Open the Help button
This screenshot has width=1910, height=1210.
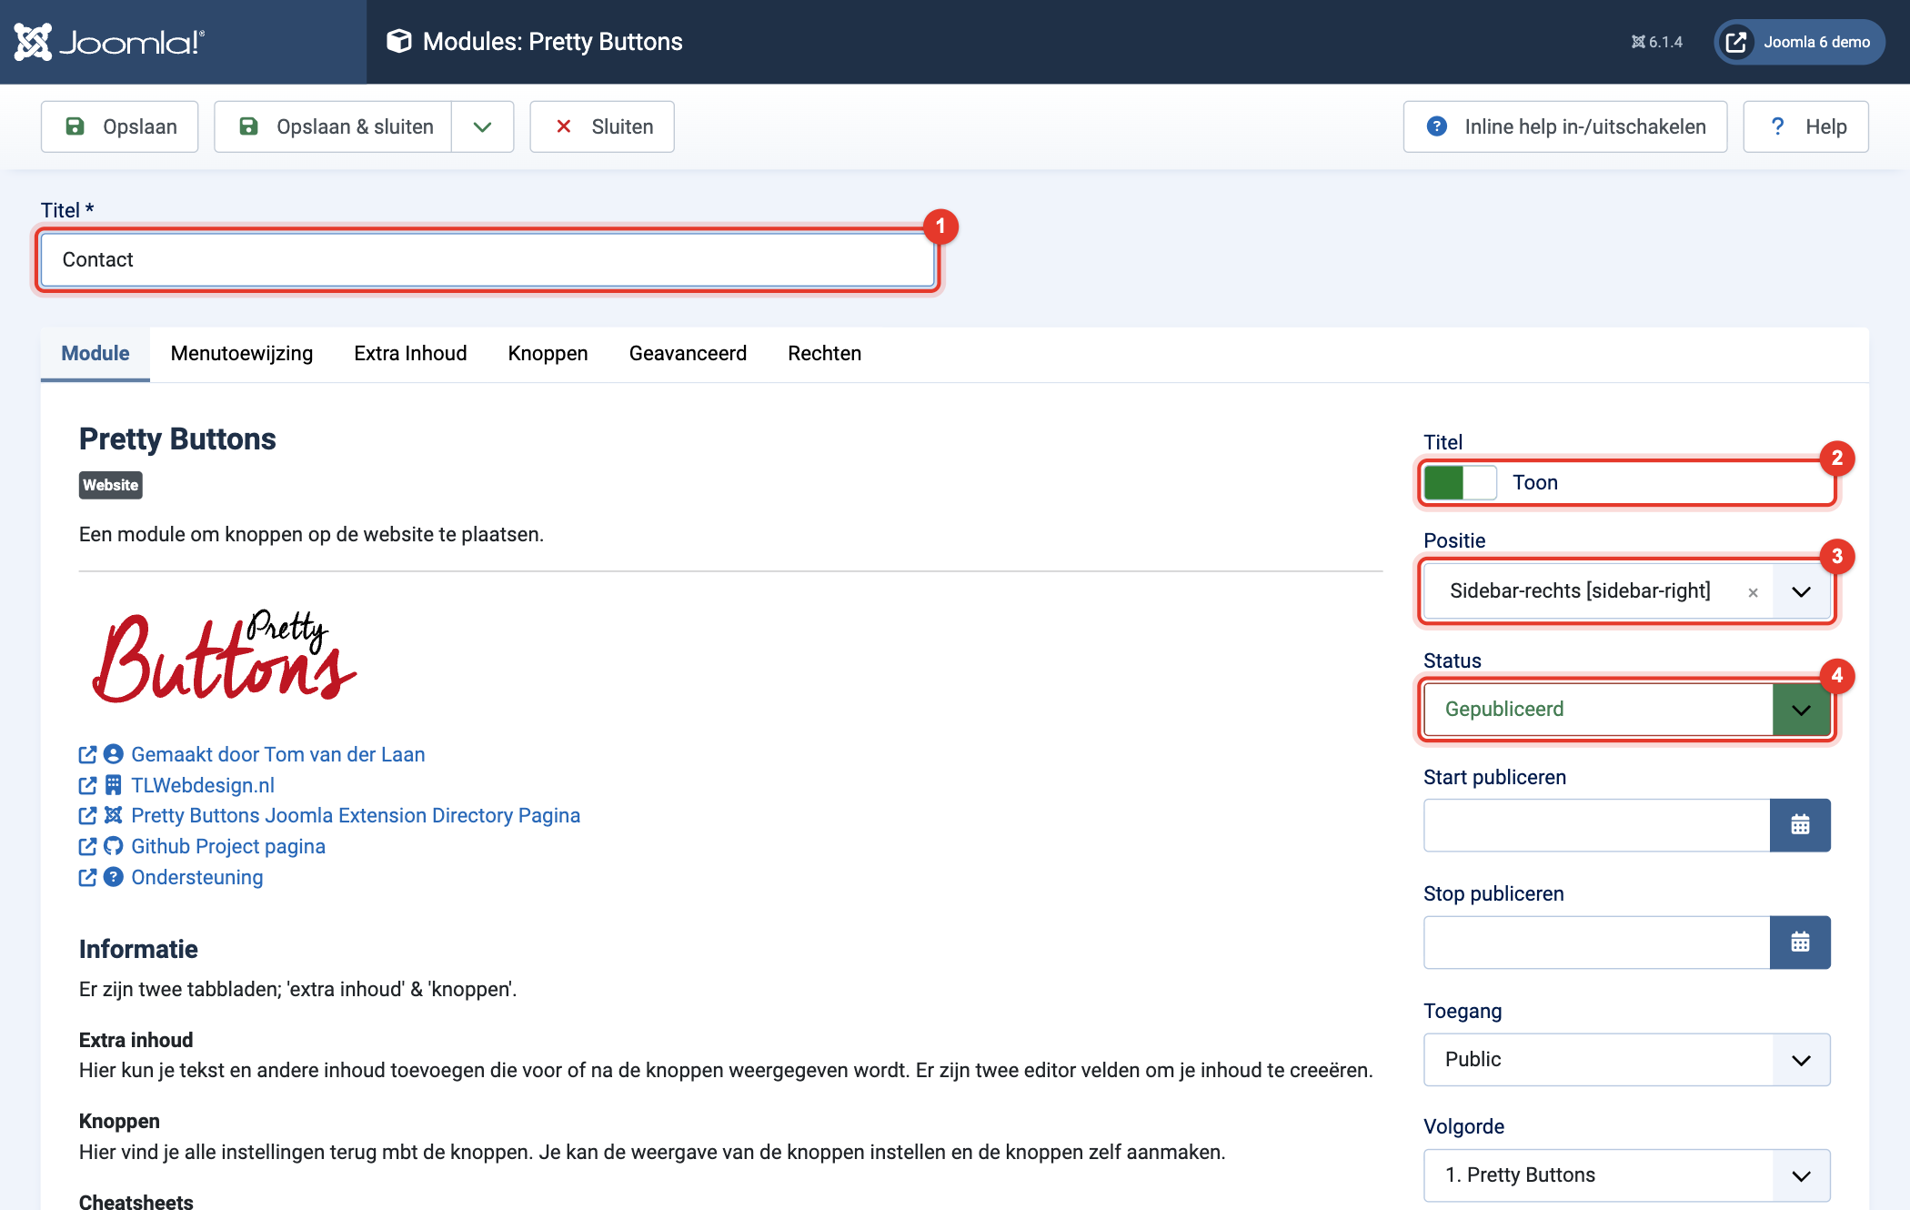click(1805, 126)
